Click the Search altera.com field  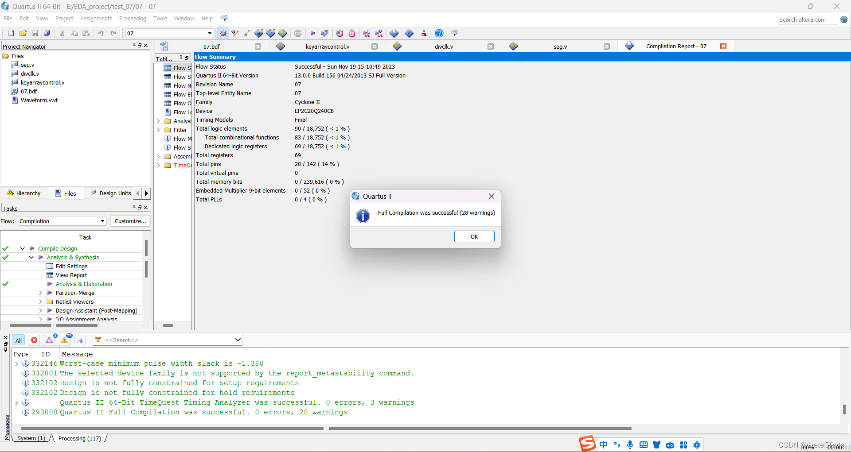tap(808, 19)
